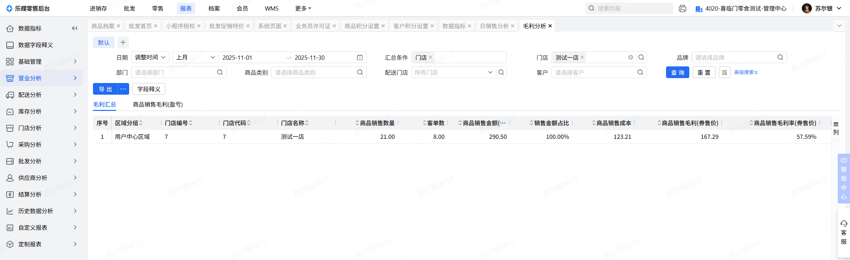The width and height of the screenshot is (850, 260).
Task: Click the 数据字段释义 sidebar icon
Action: click(x=10, y=45)
